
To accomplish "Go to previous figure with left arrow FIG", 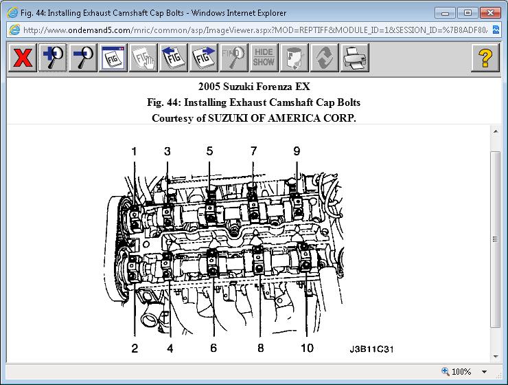I will coord(173,58).
